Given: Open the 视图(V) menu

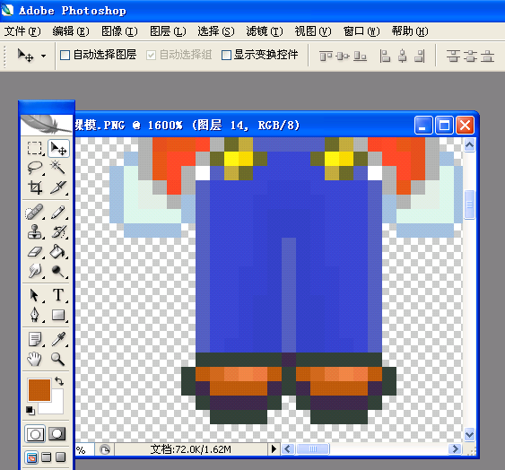Looking at the screenshot, I should pos(313,31).
